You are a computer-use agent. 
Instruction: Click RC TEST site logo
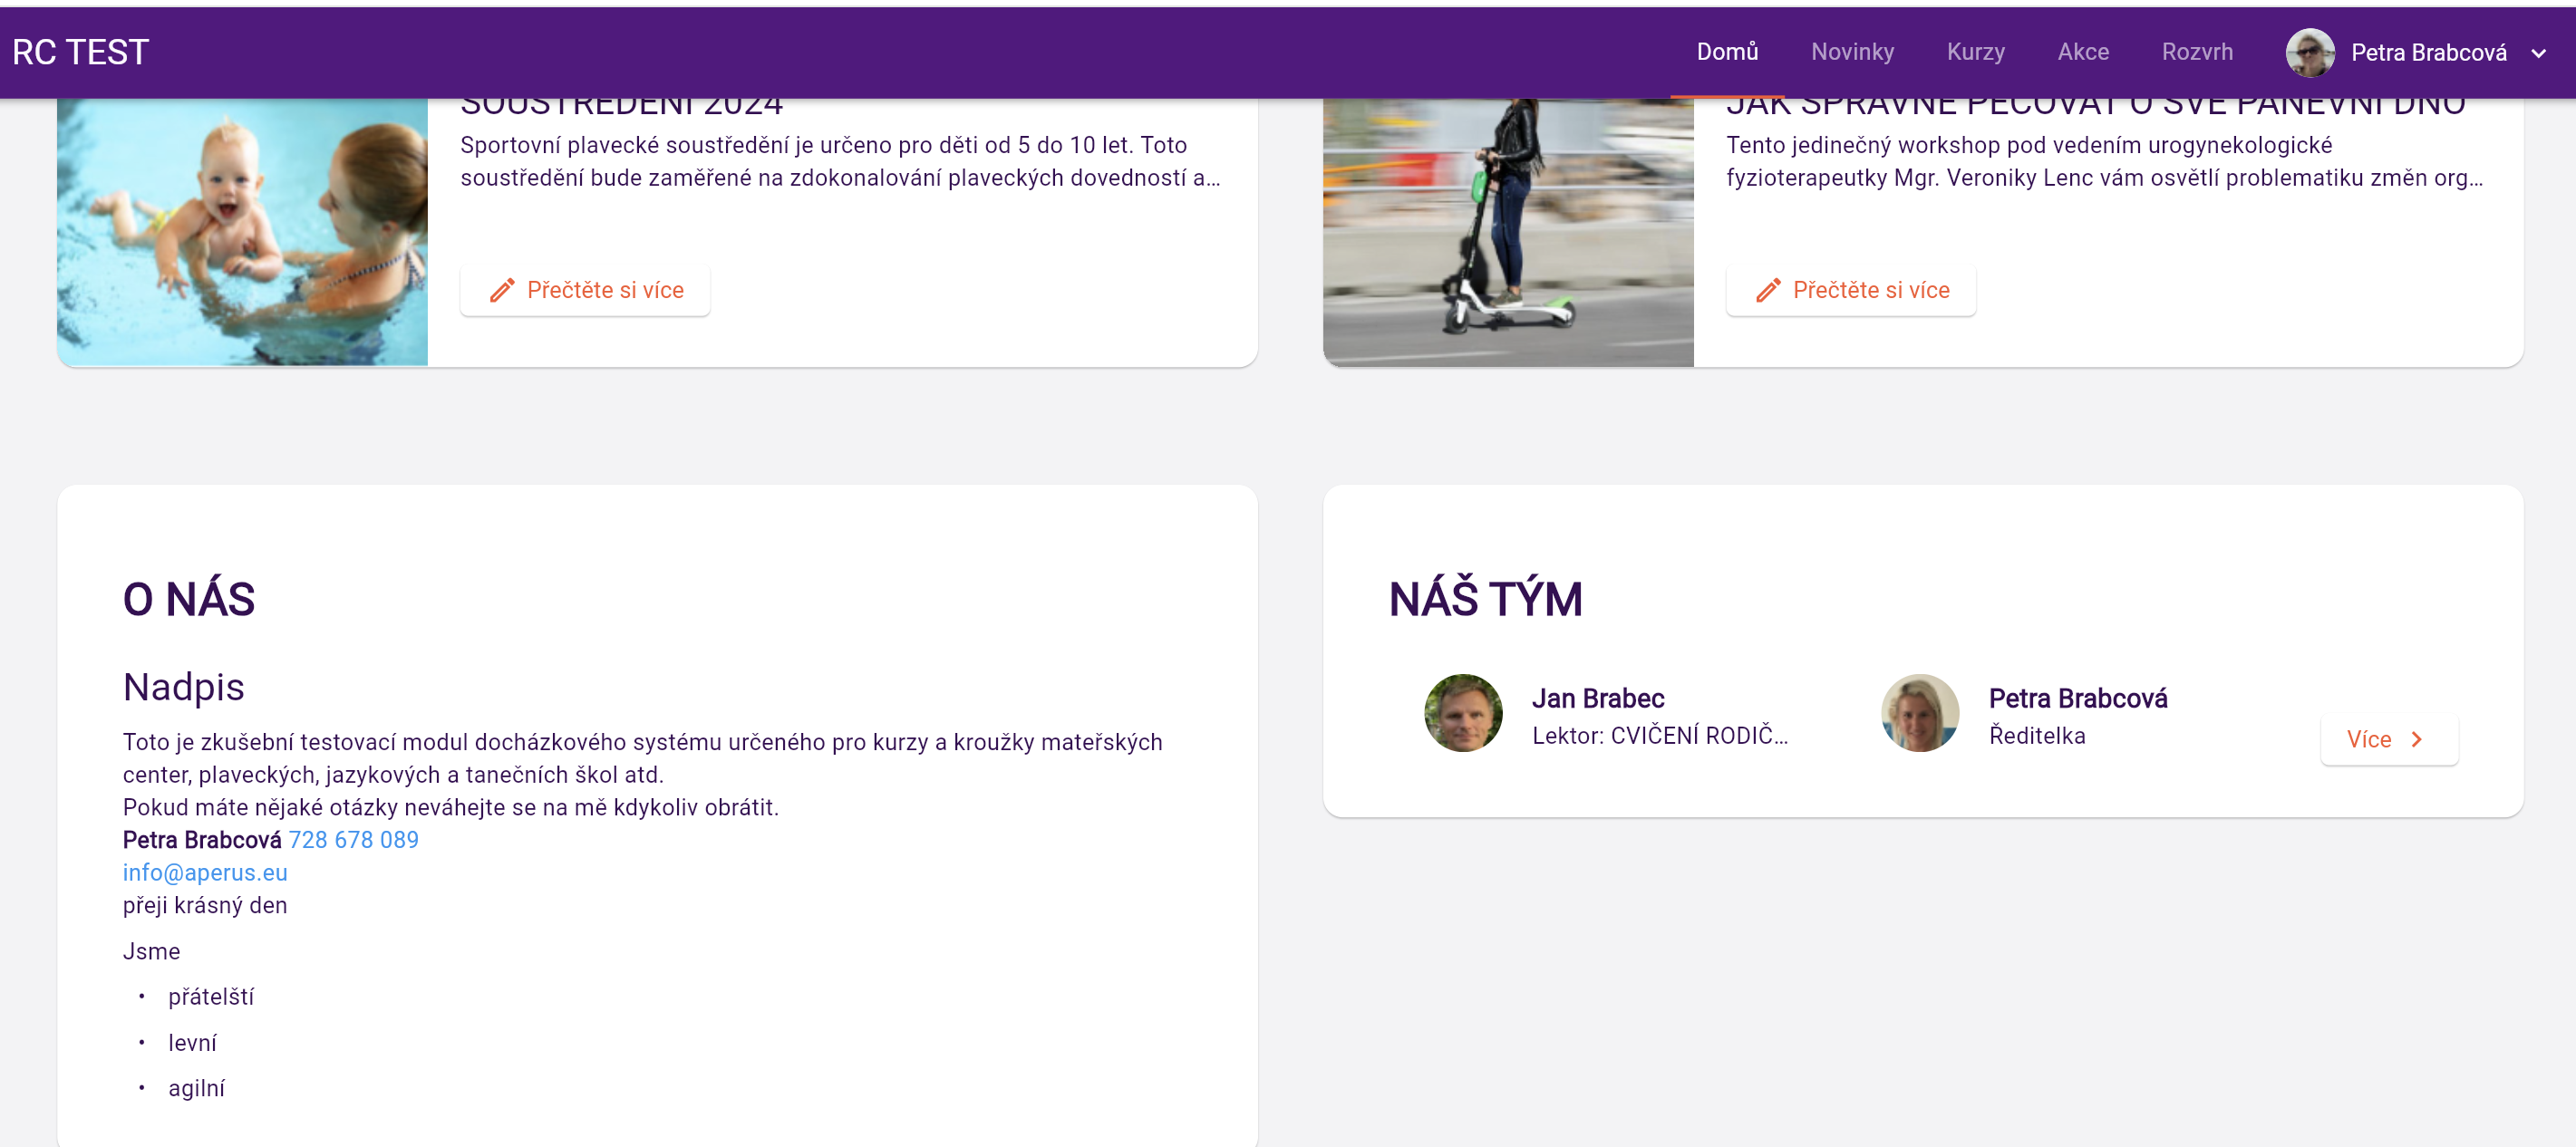[81, 52]
